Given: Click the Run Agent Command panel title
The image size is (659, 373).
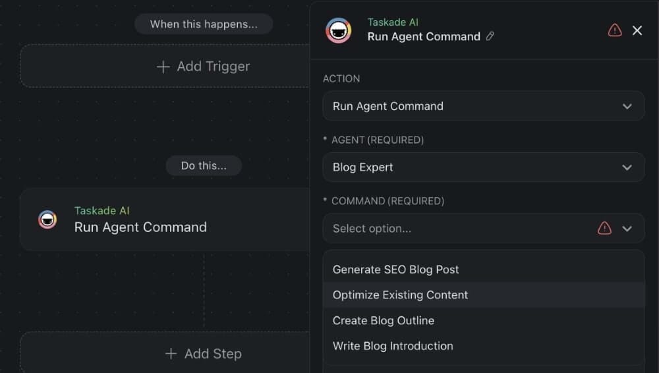Looking at the screenshot, I should pos(424,37).
